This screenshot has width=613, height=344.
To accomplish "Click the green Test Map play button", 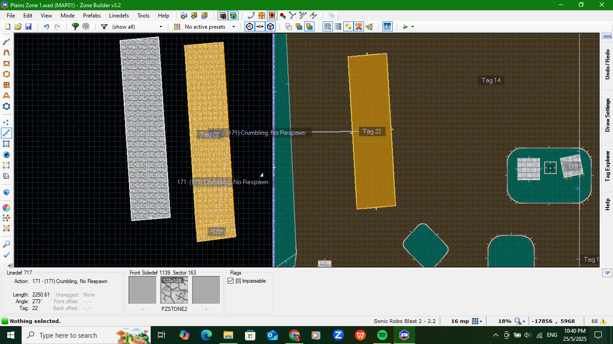I will click(405, 27).
